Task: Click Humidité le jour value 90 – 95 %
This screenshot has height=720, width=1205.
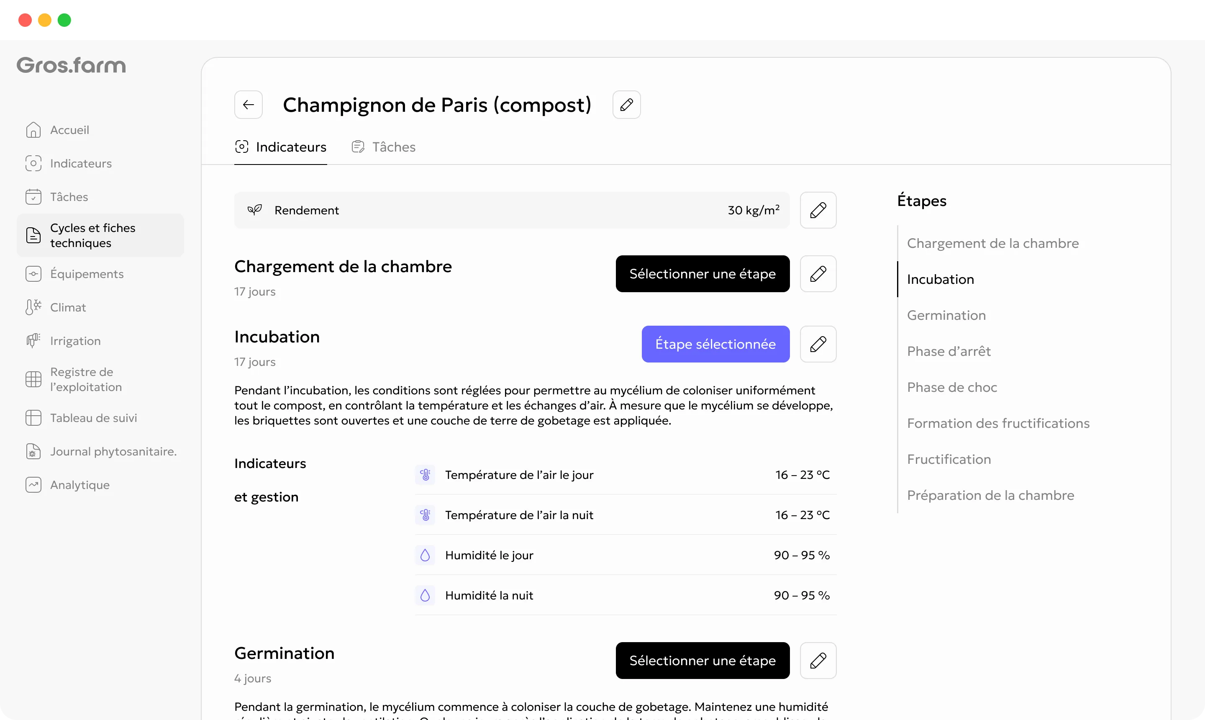Action: click(802, 555)
